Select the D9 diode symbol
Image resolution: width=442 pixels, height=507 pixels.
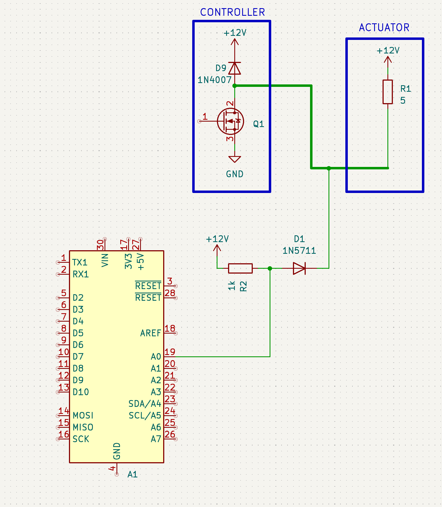(235, 68)
